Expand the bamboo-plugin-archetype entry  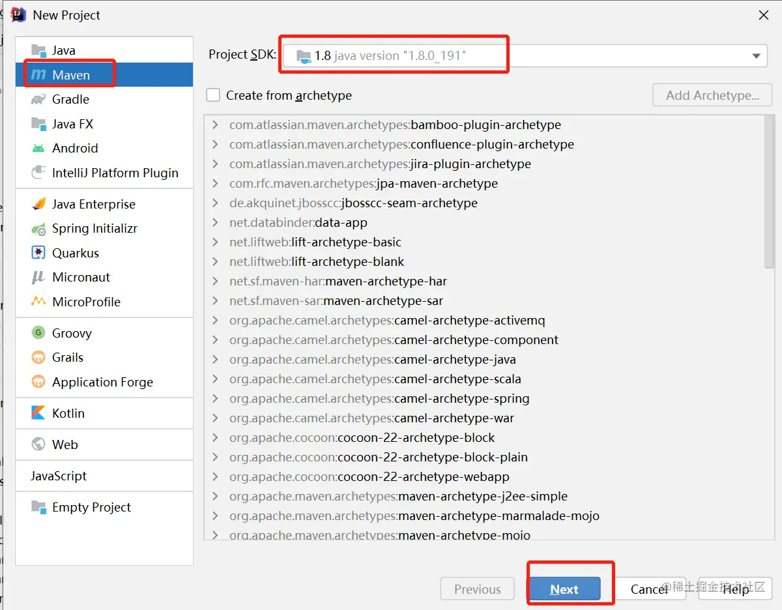point(216,124)
